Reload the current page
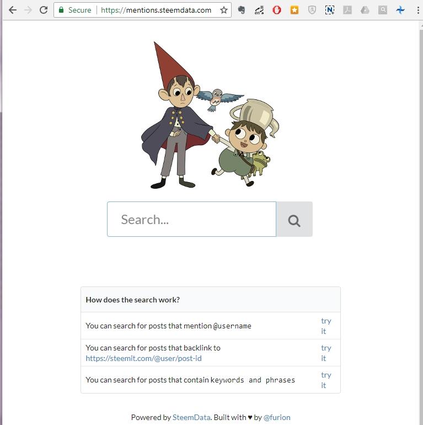Image resolution: width=423 pixels, height=425 pixels. (44, 10)
